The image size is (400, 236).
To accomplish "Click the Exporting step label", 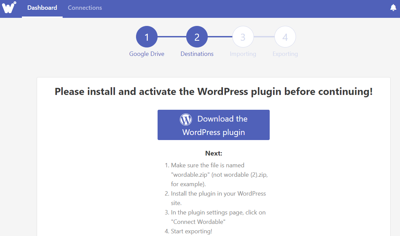I will click(x=285, y=54).
